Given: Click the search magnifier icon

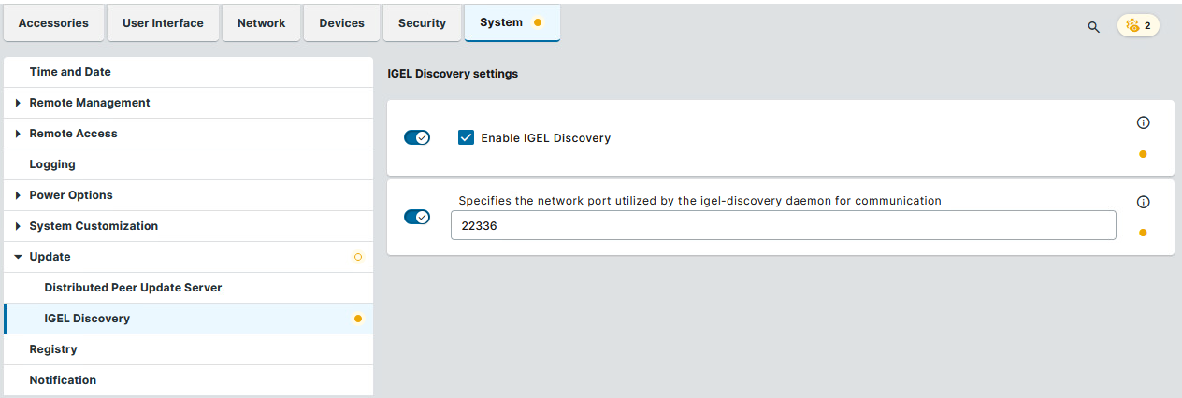Looking at the screenshot, I should click(1093, 26).
